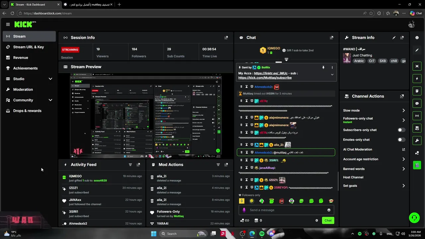This screenshot has width=425, height=239.
Task: Click the green Chat send button
Action: point(328,220)
